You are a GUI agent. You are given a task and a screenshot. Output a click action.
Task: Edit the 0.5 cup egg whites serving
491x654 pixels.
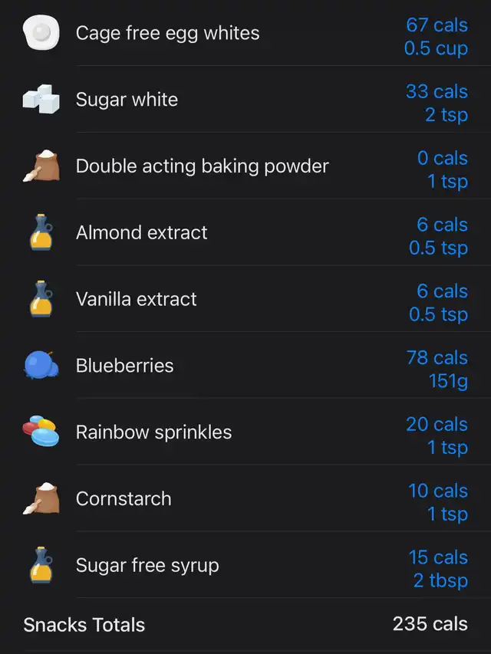436,48
